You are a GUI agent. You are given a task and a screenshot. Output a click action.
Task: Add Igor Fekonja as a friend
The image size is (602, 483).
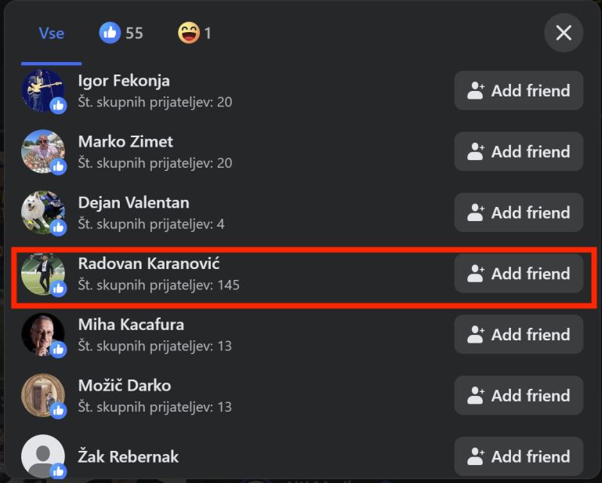[518, 91]
